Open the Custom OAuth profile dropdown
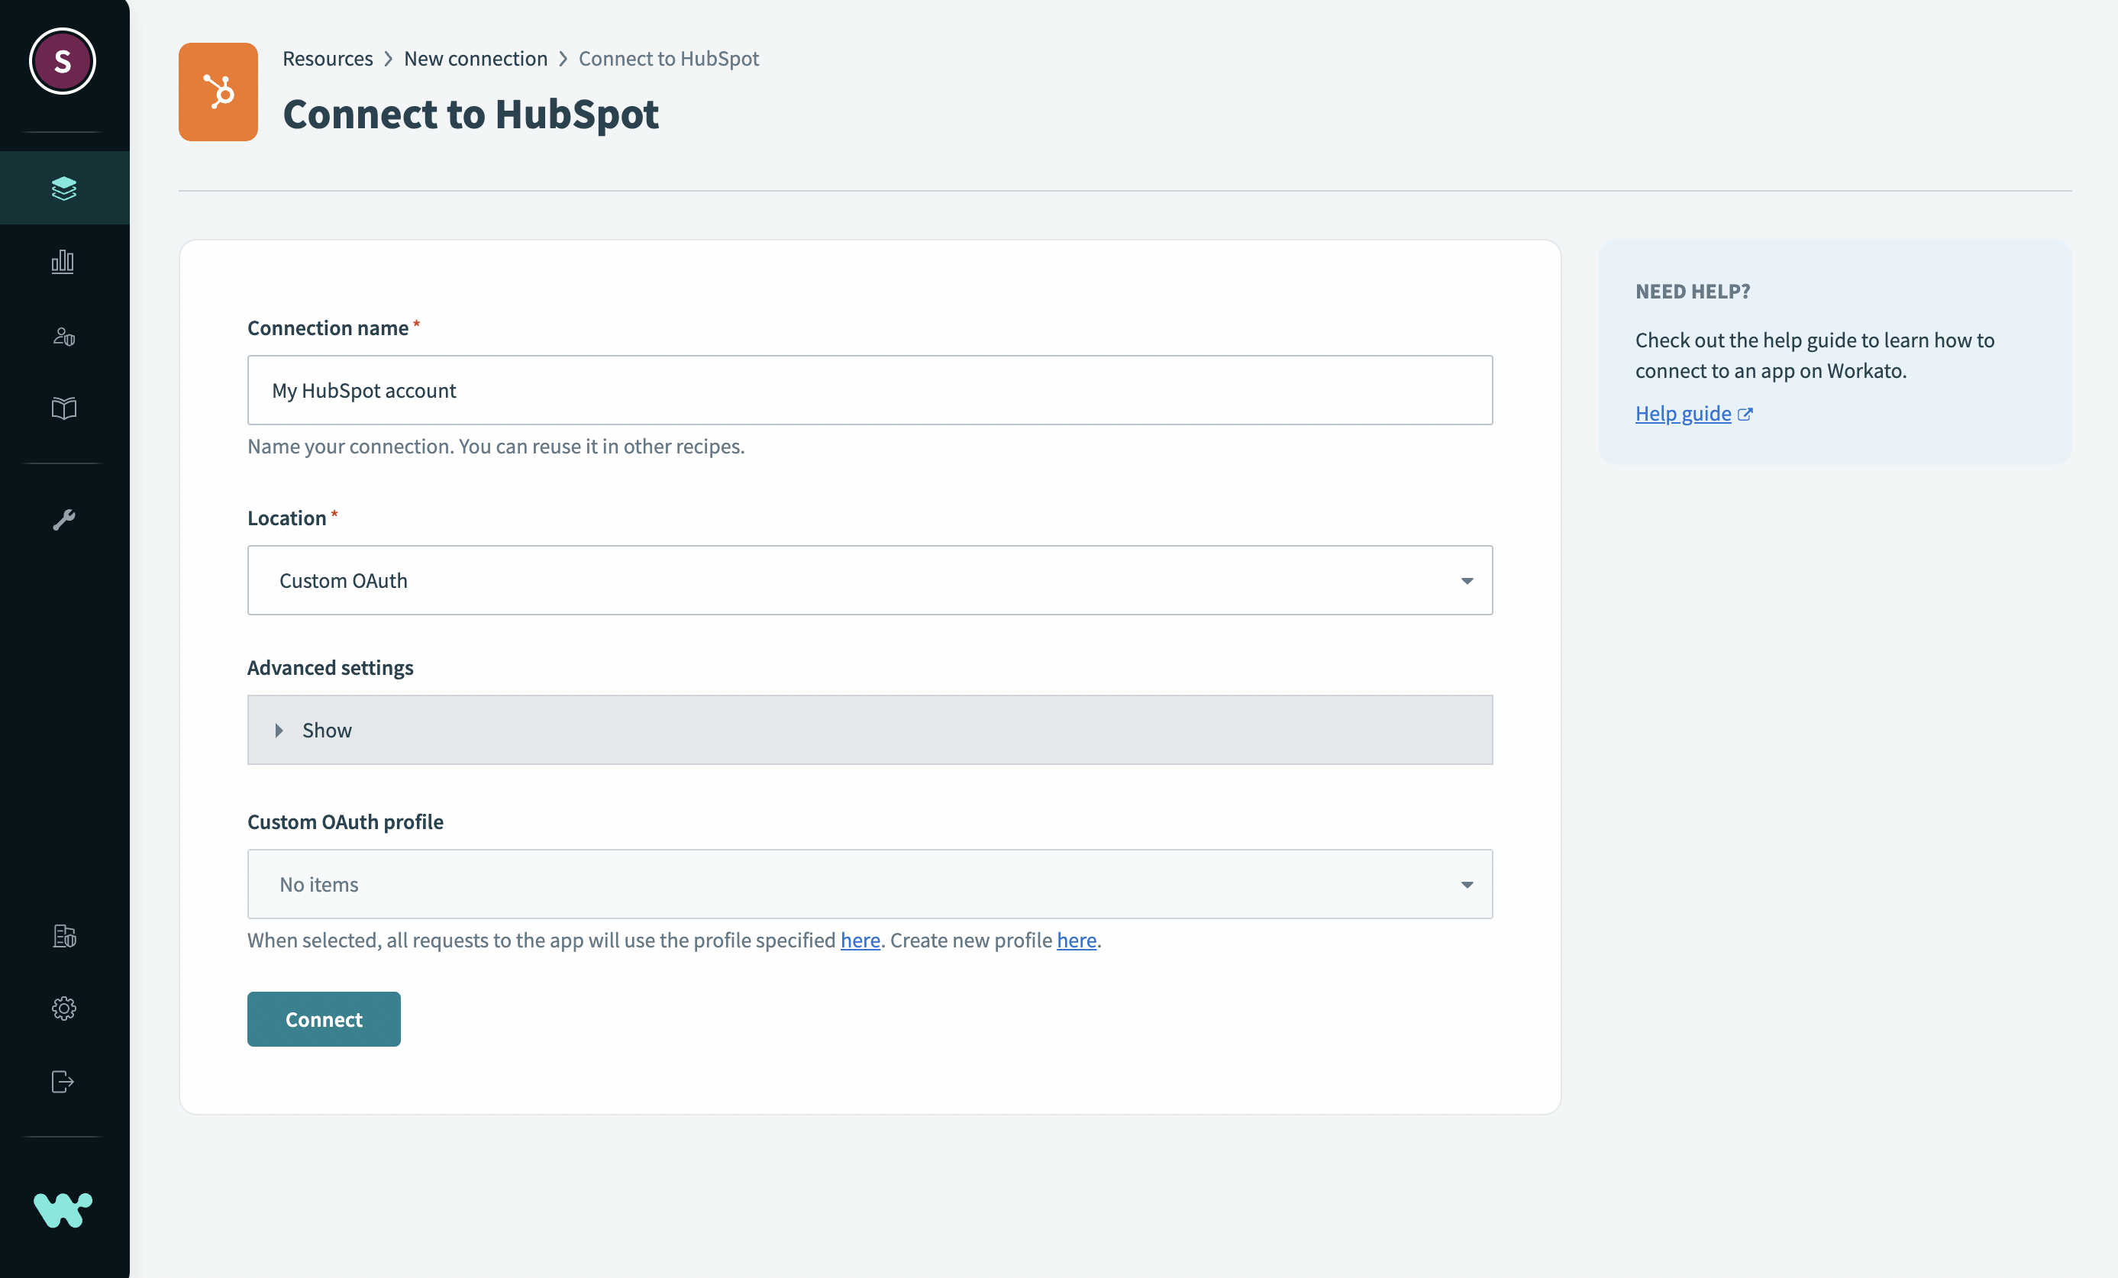The height and width of the screenshot is (1278, 2118). tap(869, 884)
